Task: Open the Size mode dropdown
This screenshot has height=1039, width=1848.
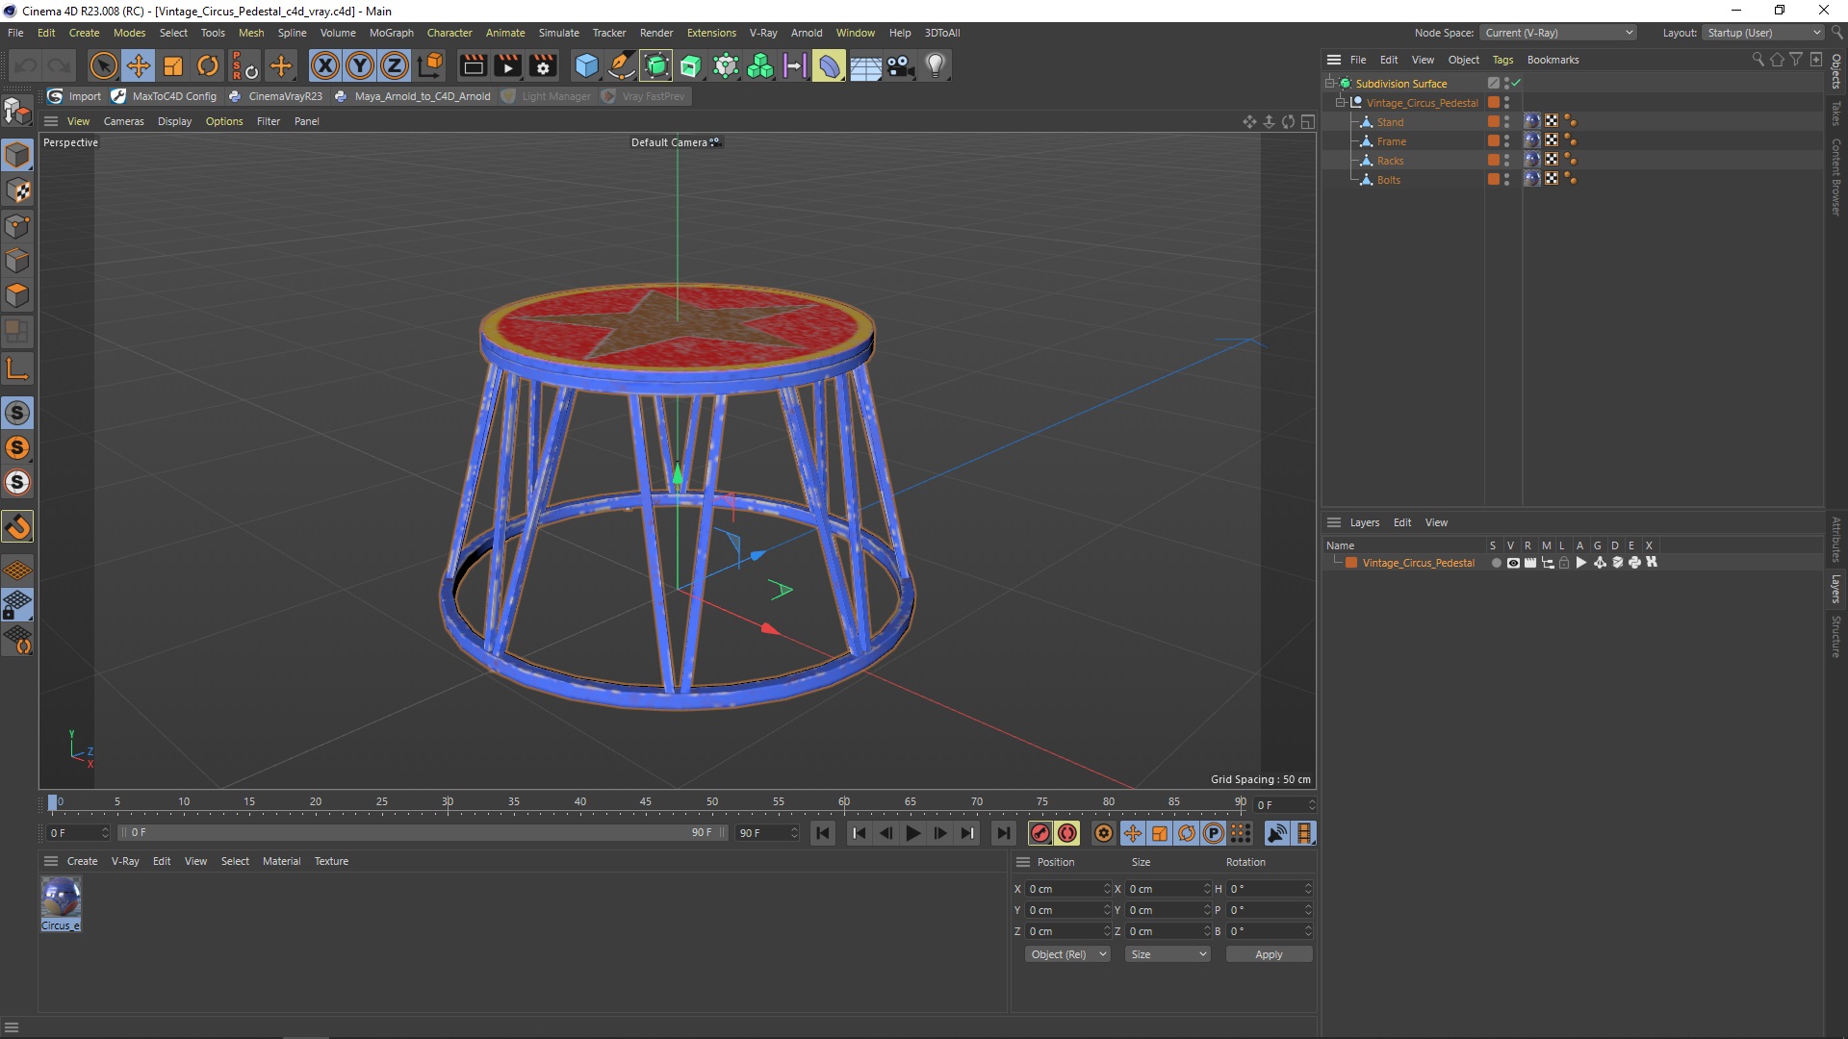Action: click(x=1168, y=954)
